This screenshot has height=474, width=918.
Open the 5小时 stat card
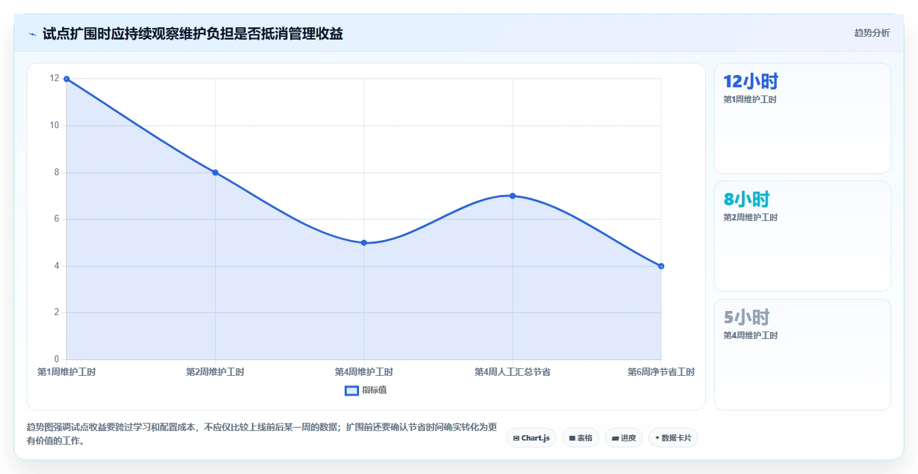point(803,355)
